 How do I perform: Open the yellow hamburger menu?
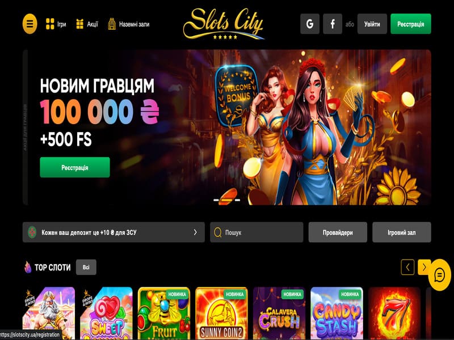pyautogui.click(x=30, y=24)
